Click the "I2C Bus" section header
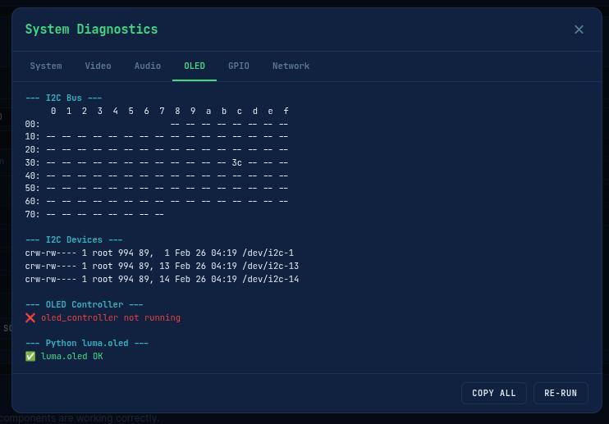This screenshot has height=424, width=609. coord(64,98)
